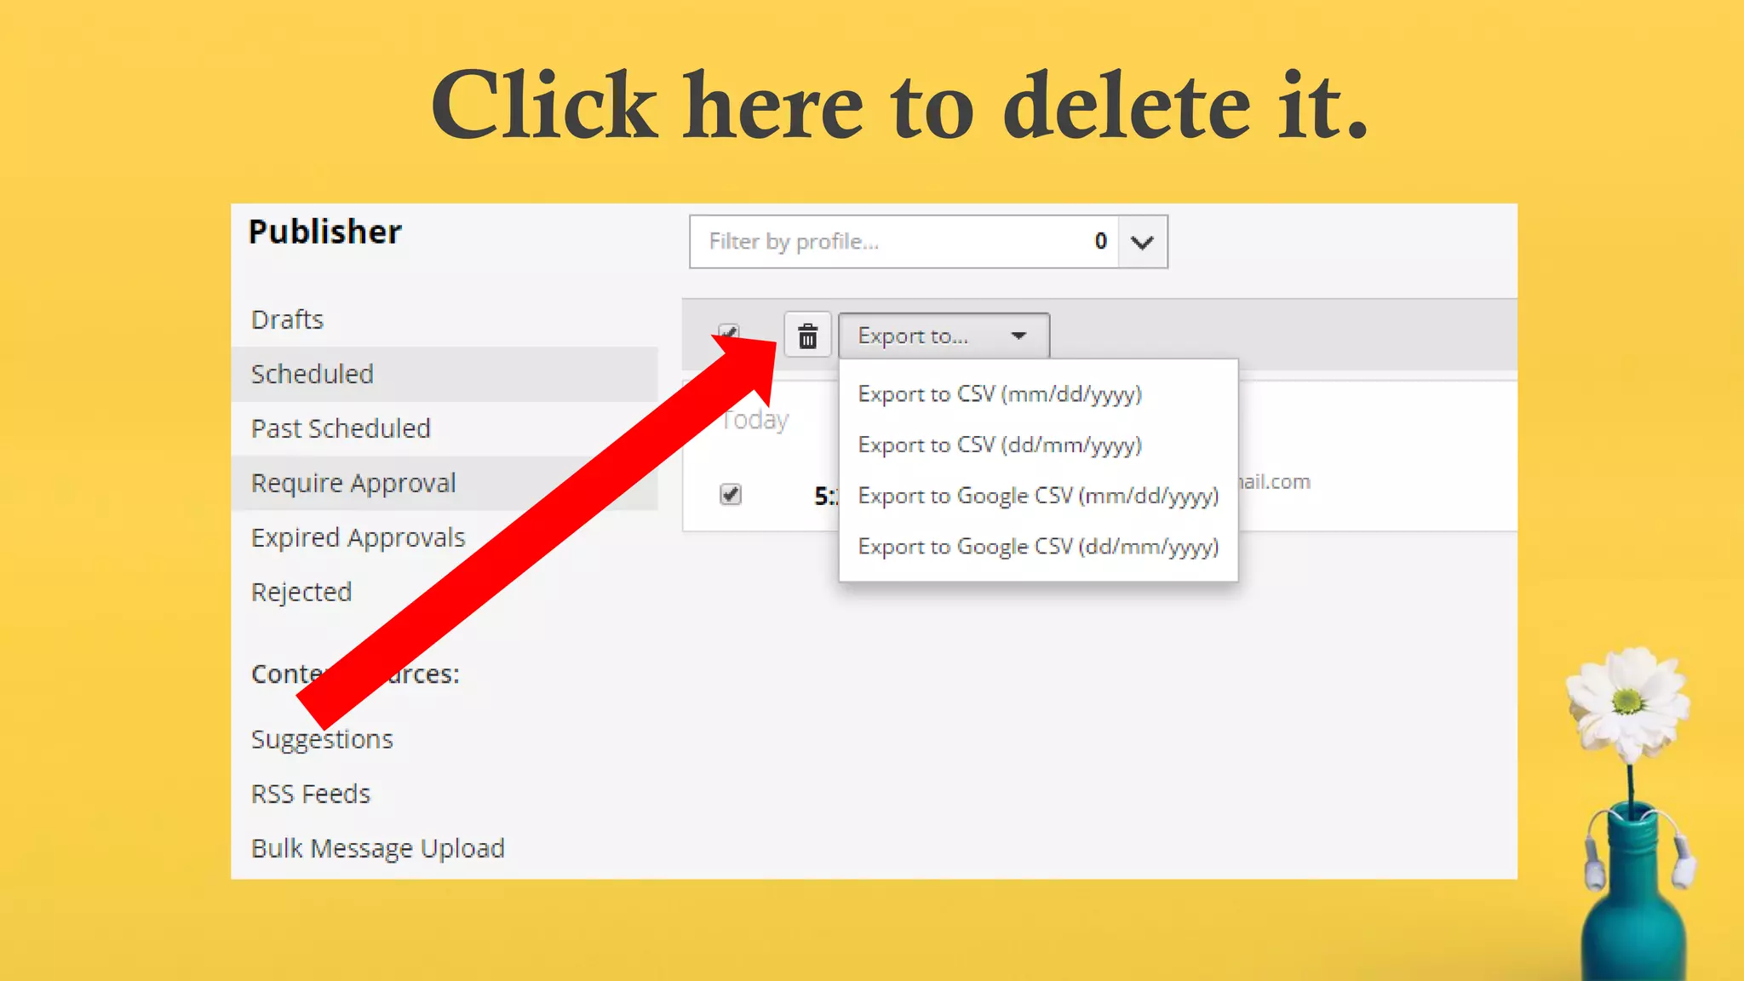Open RSS Feeds
This screenshot has height=981, width=1744.
(x=311, y=794)
